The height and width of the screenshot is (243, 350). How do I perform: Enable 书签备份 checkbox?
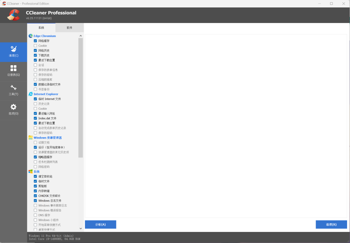coord(35,89)
